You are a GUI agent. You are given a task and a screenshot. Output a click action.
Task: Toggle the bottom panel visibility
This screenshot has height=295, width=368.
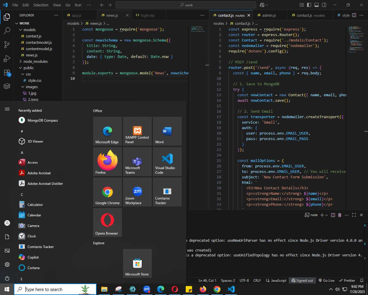click(x=317, y=5)
